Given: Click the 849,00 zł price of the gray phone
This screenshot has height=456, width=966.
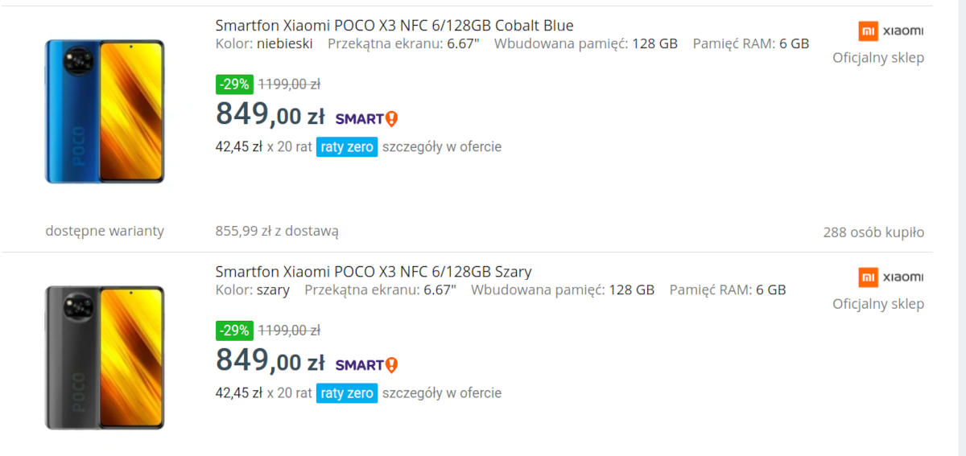Looking at the screenshot, I should tap(270, 361).
